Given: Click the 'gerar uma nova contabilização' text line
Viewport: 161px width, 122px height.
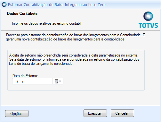Looking at the screenshot, I should pos(66,39).
